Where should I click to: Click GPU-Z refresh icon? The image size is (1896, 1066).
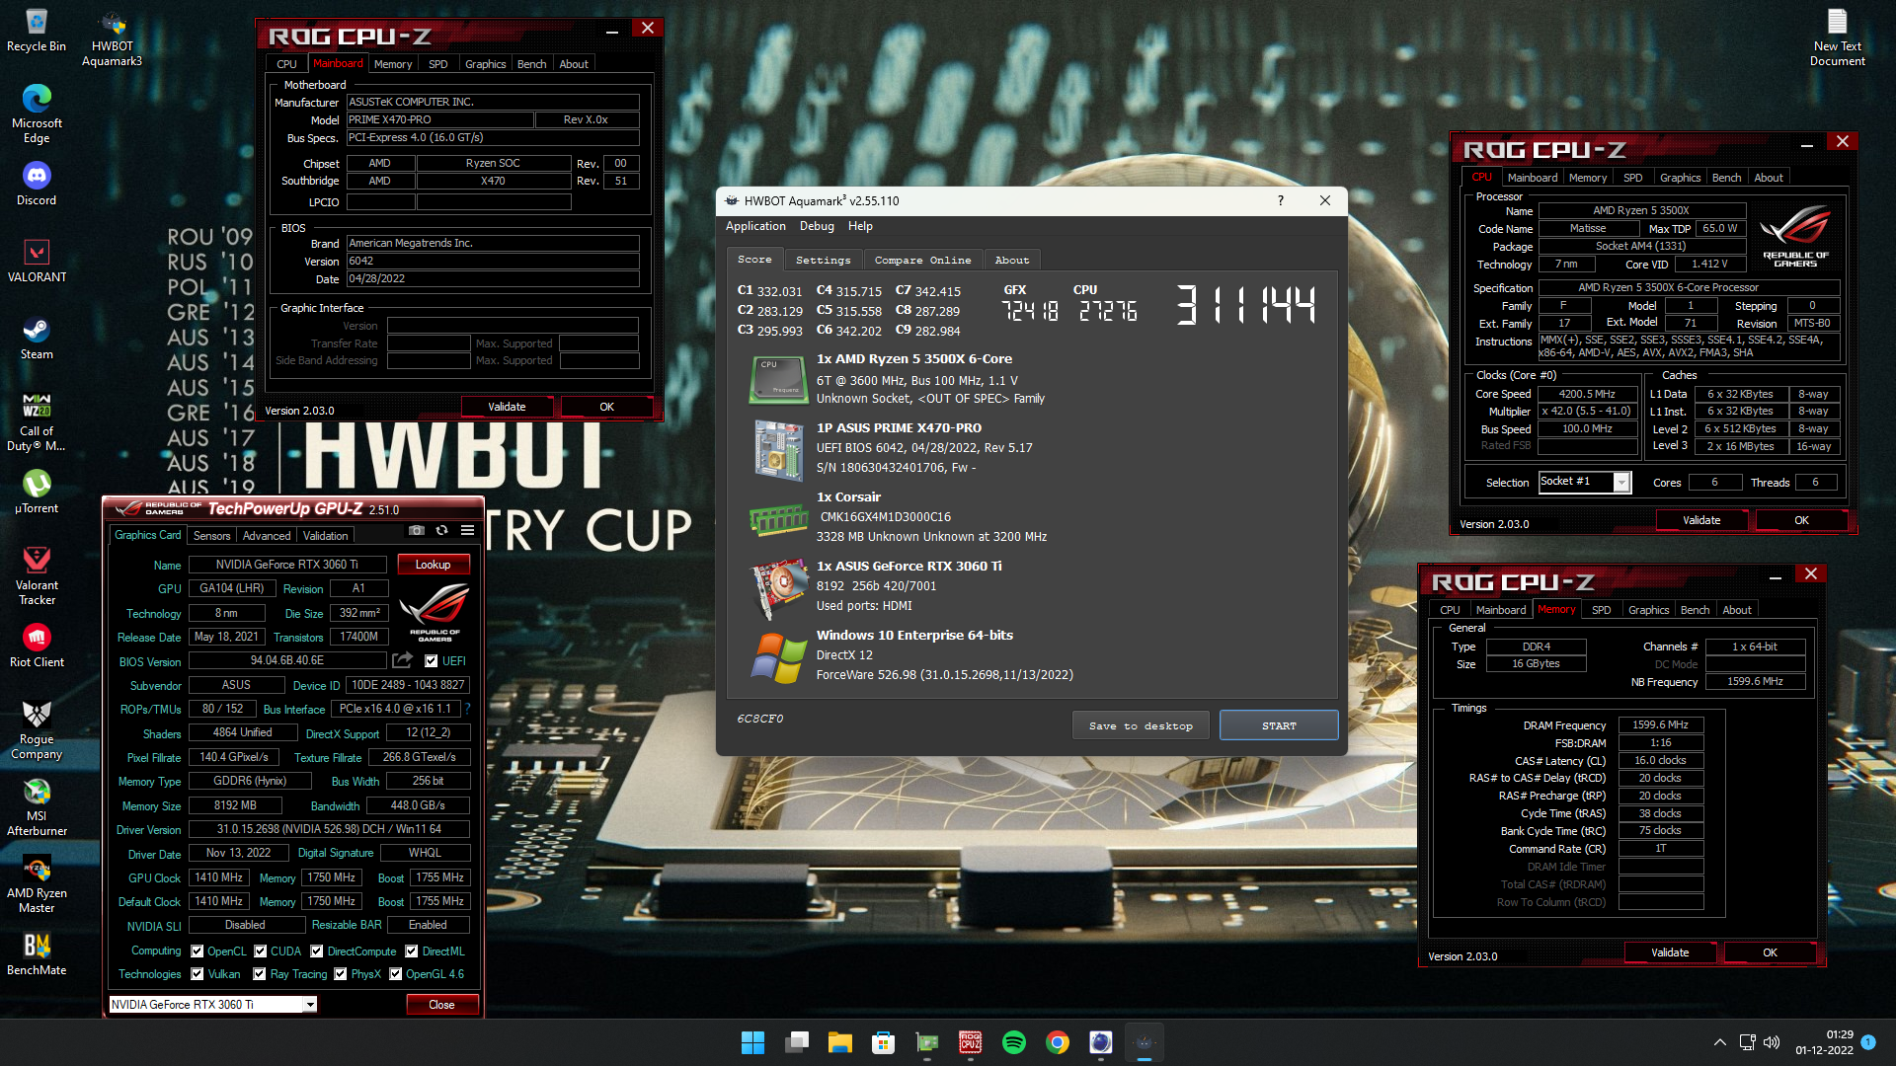[x=442, y=531]
